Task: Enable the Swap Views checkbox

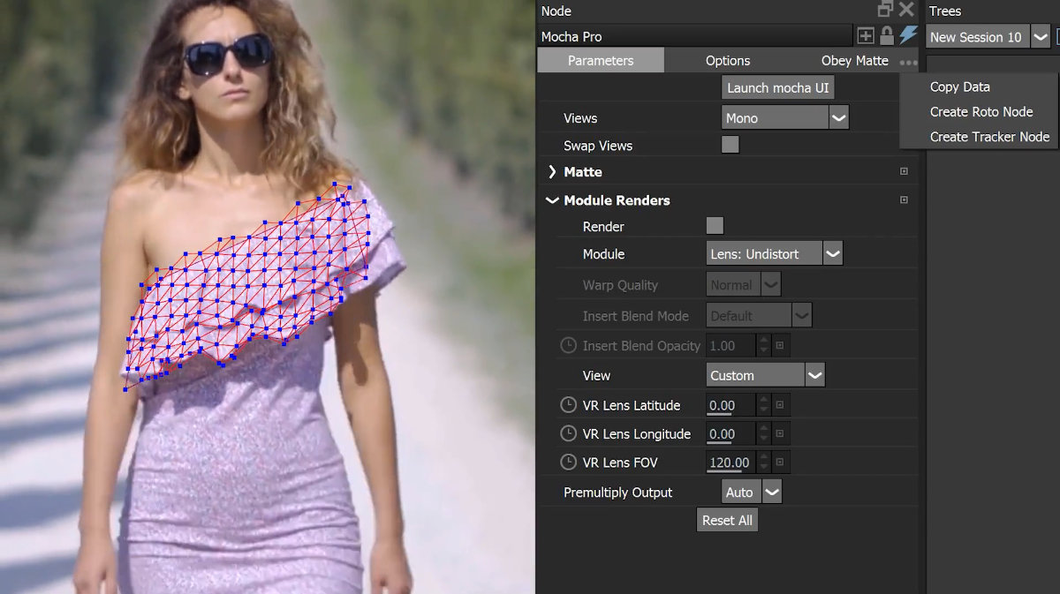Action: point(730,145)
